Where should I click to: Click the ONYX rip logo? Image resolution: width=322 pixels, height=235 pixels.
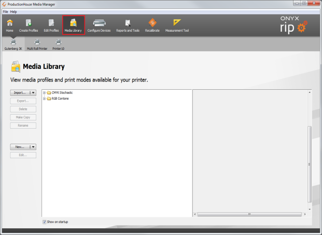293,25
